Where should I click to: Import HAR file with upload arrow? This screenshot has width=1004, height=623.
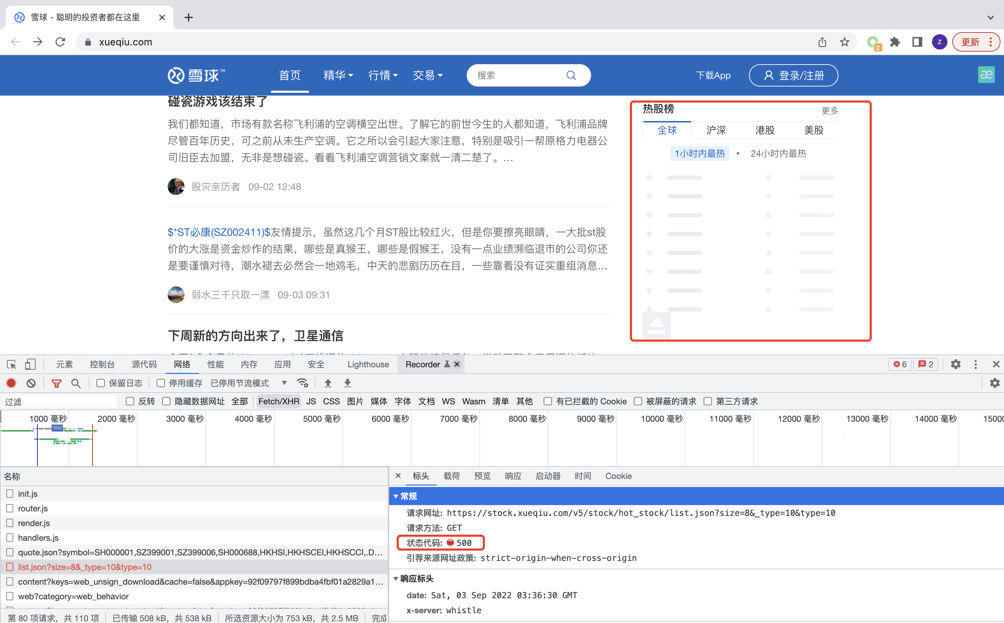328,383
